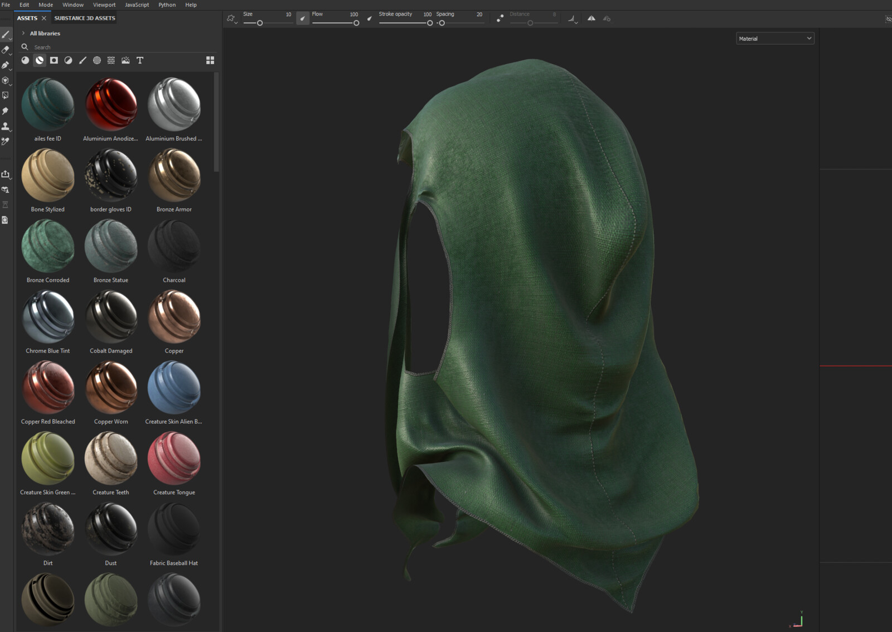Screen dimensions: 892x632
Task: Filter assets by Brushes icon
Action: tap(83, 60)
